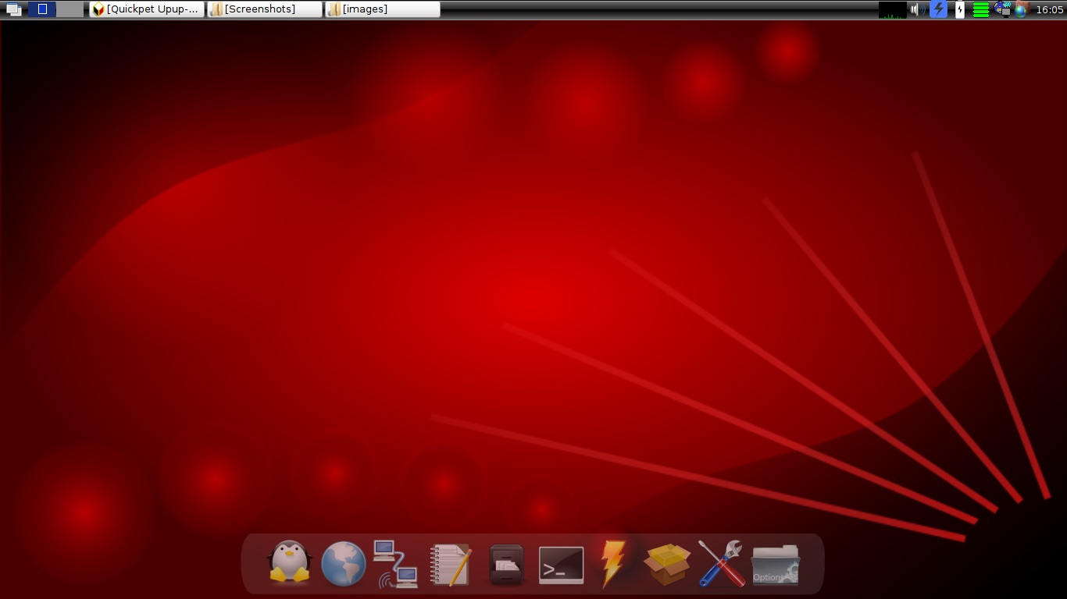Click the show desktop icon in the taskbar
1067x599 pixels.
[13, 9]
